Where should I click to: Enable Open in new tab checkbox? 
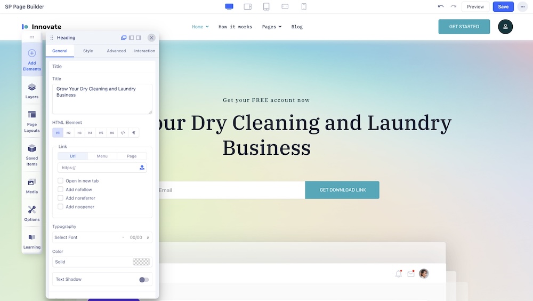point(61,181)
